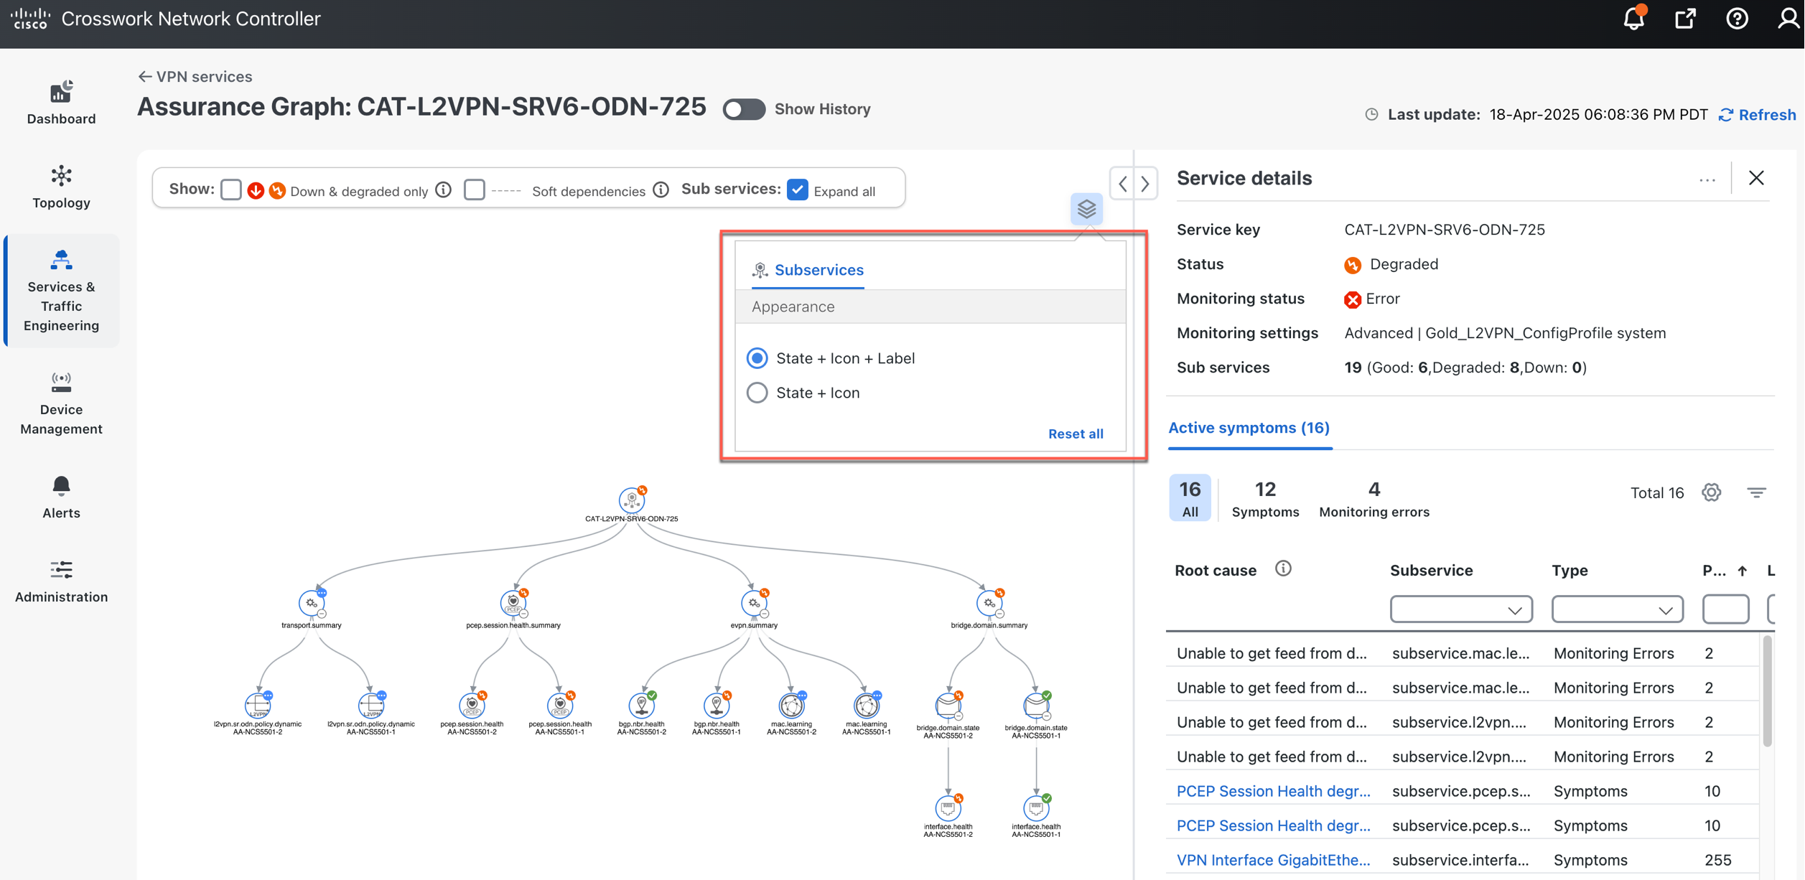Select the bridge.domain.summary node
This screenshot has width=1805, height=880.
989,604
